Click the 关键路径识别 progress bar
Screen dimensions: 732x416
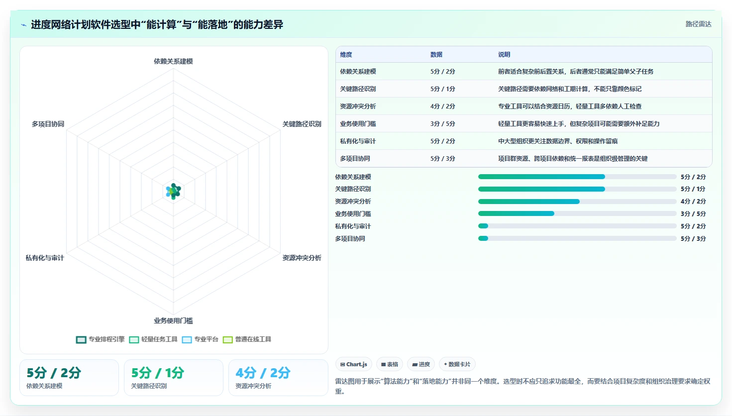point(577,189)
